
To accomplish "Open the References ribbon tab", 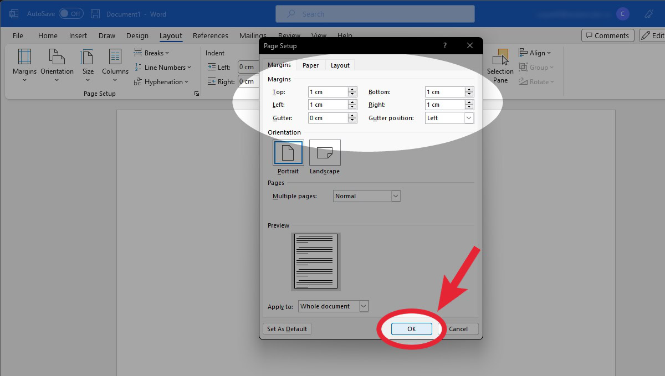I will (211, 35).
